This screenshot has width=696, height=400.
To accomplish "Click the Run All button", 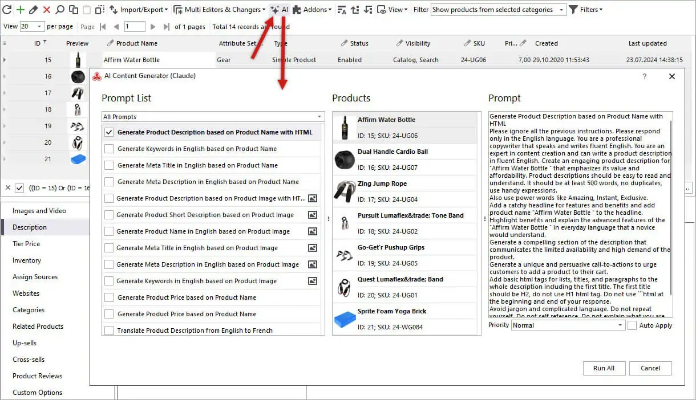I will click(x=604, y=368).
